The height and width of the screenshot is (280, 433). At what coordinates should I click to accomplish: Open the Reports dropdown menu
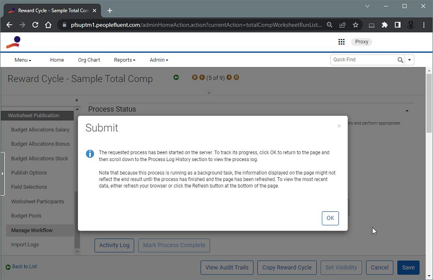124,60
